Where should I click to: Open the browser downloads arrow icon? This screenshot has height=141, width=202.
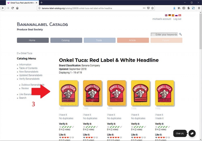coord(174,8)
